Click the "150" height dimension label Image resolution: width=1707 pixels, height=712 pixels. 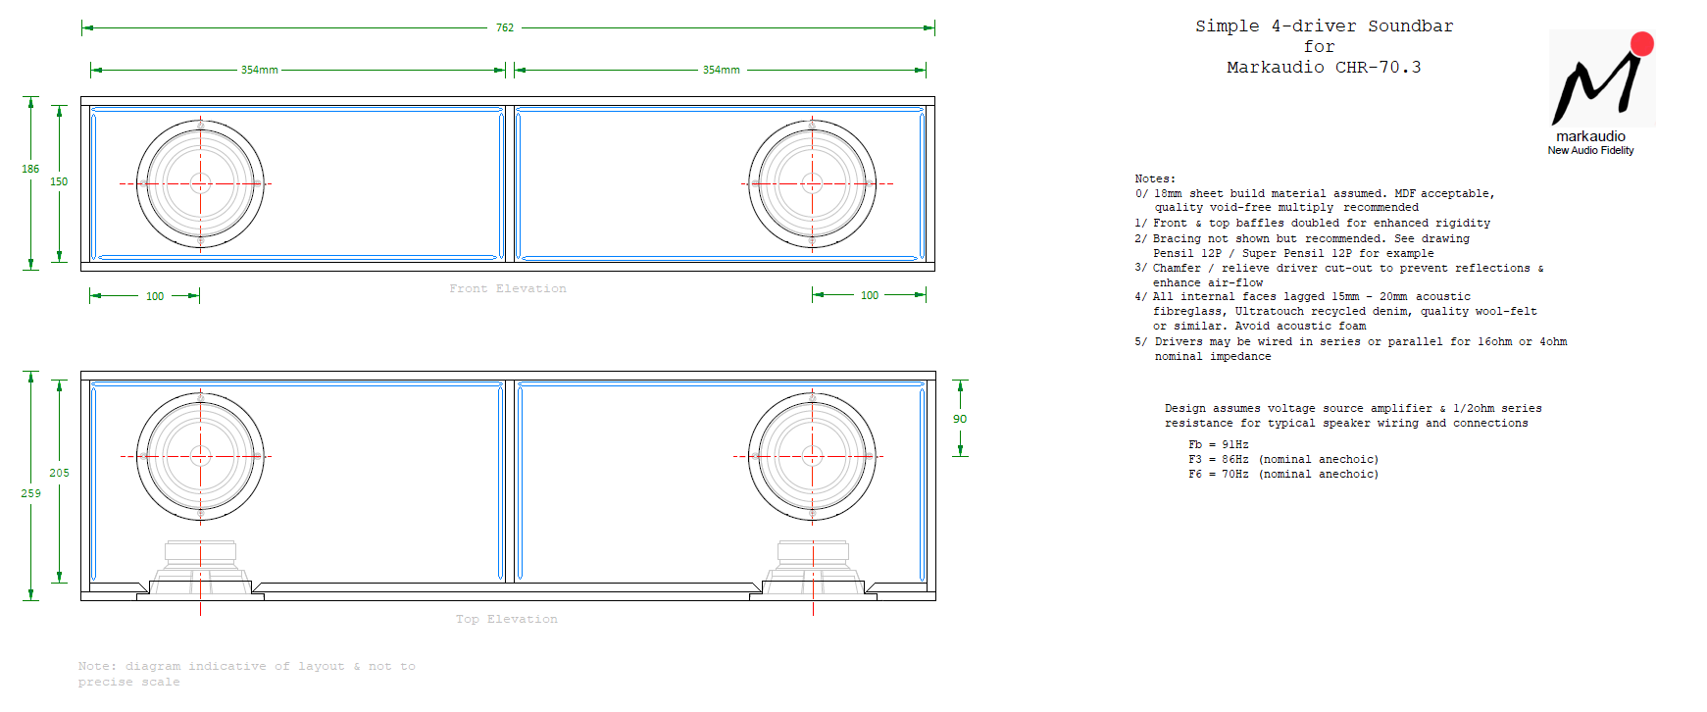tap(59, 181)
